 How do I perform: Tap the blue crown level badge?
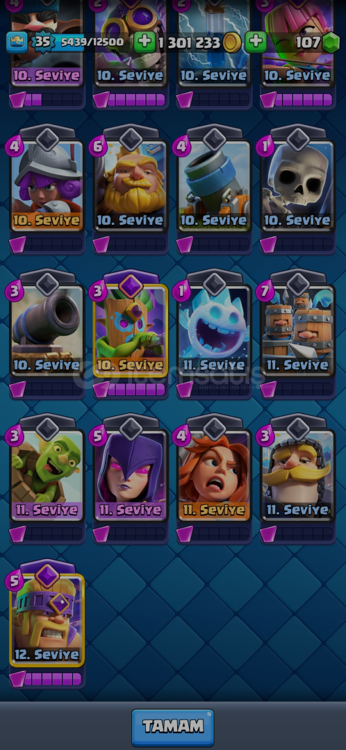17,42
